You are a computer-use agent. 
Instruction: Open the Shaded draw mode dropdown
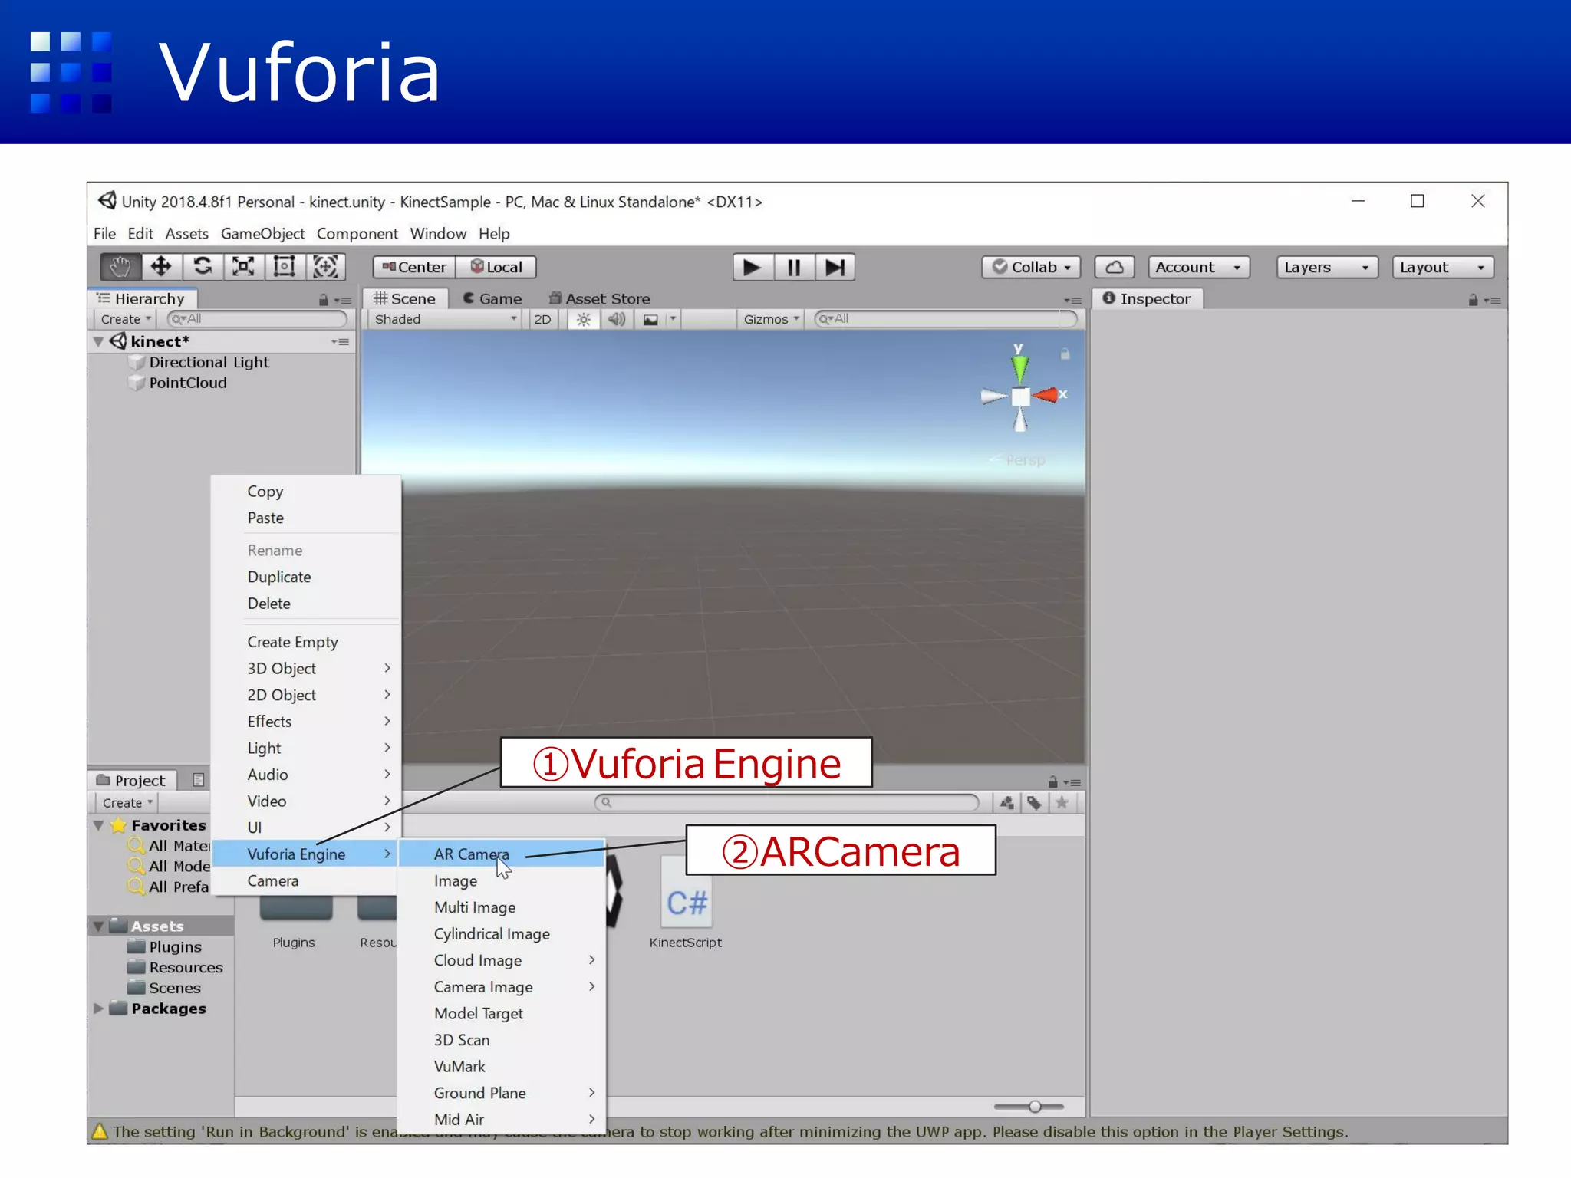(445, 319)
